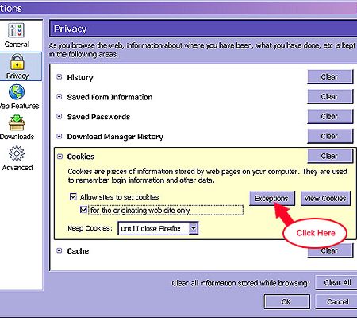This screenshot has width=357, height=318.
Task: Expand the History section
Action: click(59, 77)
